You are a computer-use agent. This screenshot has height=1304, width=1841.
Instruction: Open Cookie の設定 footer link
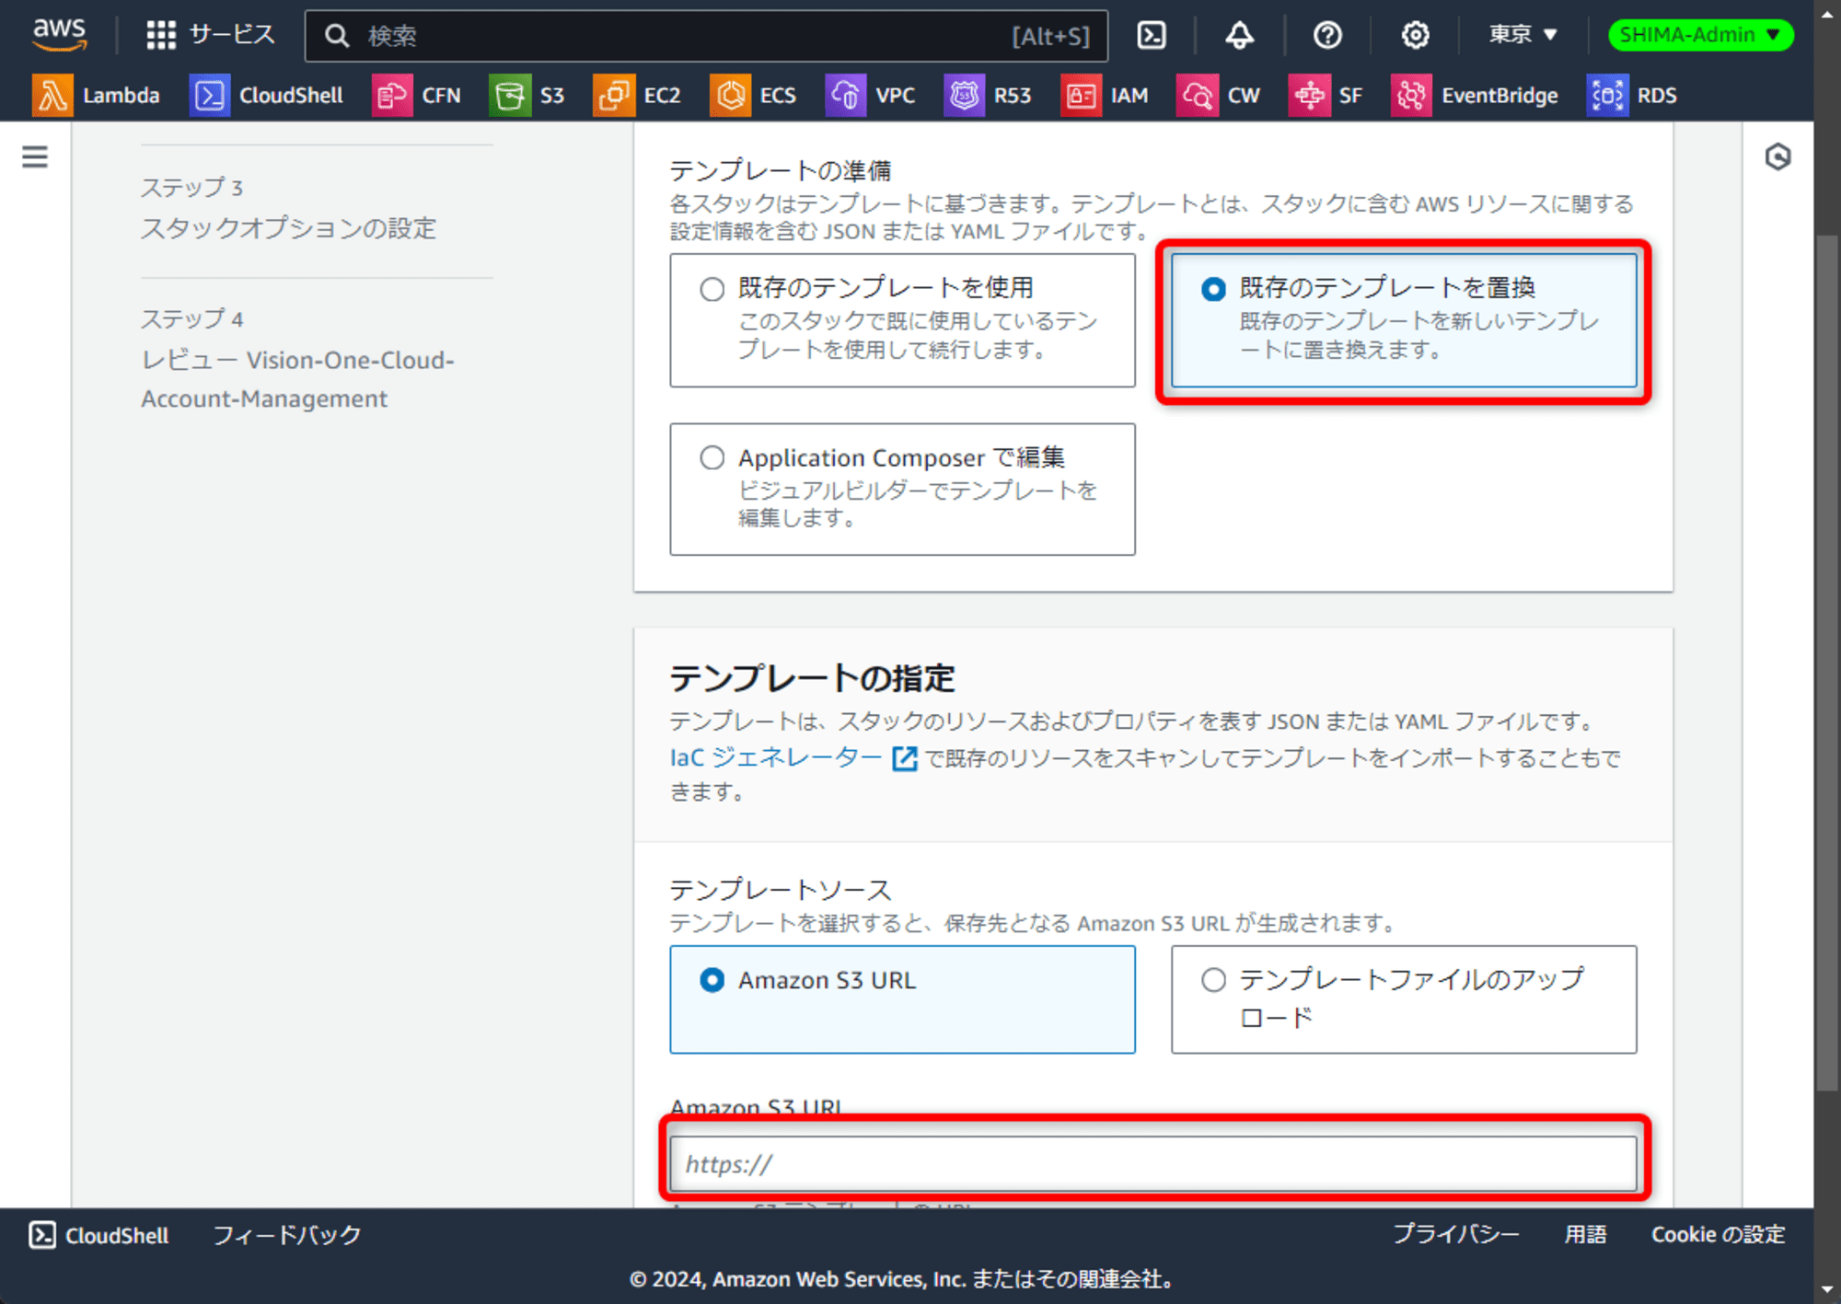[x=1718, y=1234]
